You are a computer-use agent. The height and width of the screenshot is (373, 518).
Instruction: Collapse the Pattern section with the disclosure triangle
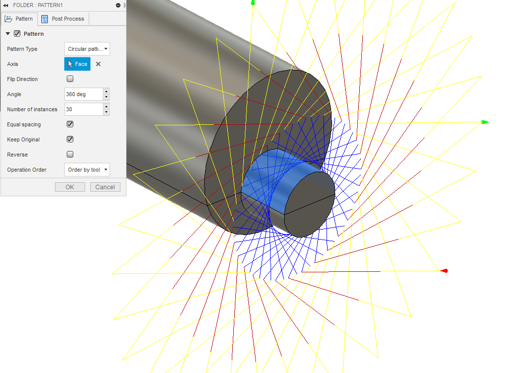pyautogui.click(x=8, y=33)
